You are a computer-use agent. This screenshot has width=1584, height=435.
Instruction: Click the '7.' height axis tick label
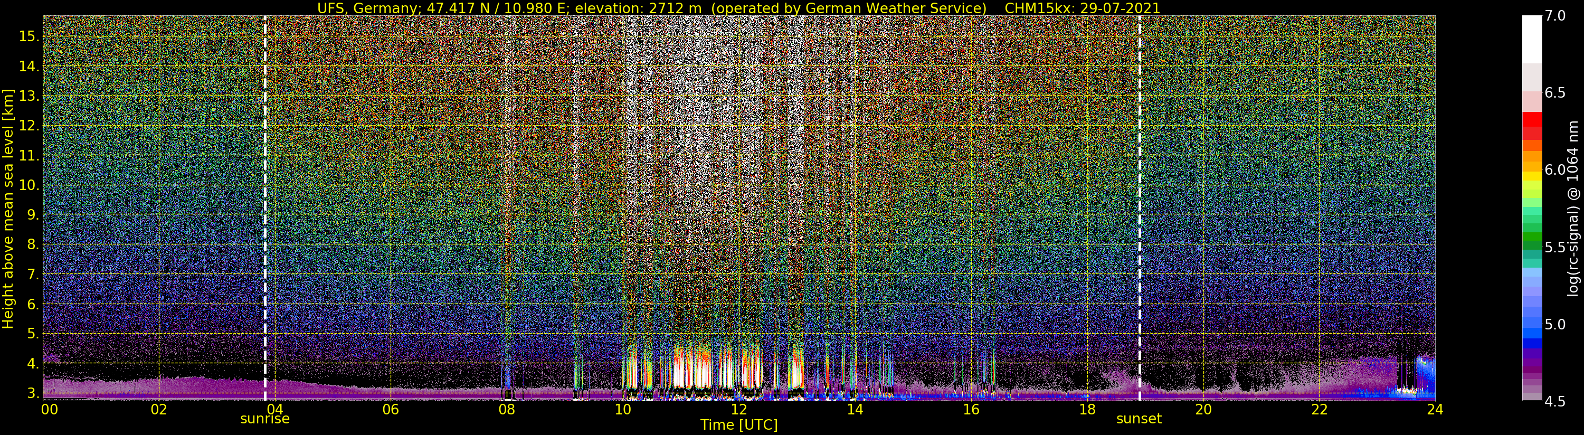(x=32, y=275)
